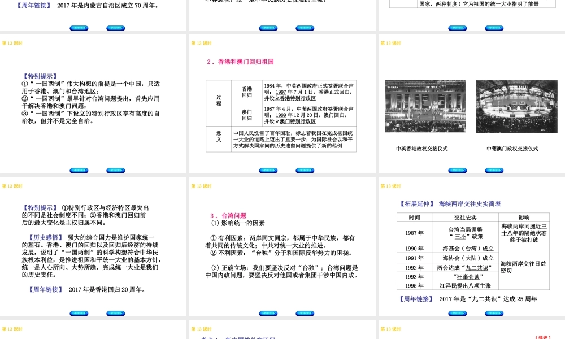Image resolution: width=565 pixels, height=339 pixels.
Task: Click 过程 cell in the table
Action: point(219,103)
